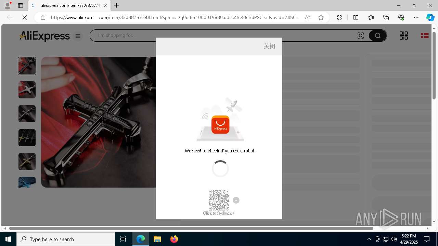Viewport: 438px width, 246px height.
Task: Open the taskbar clock showing 5:22 PM
Action: click(409, 239)
